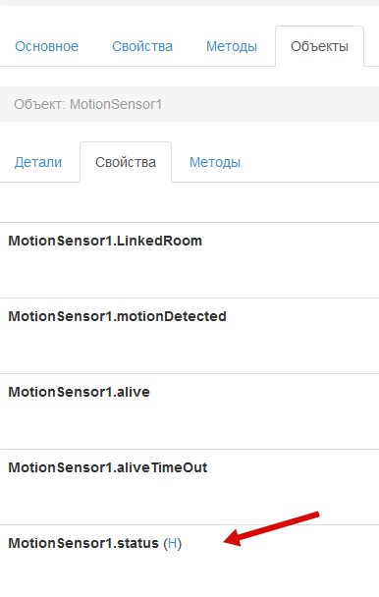Select the Объекты tab
379x597 pixels.
point(319,46)
